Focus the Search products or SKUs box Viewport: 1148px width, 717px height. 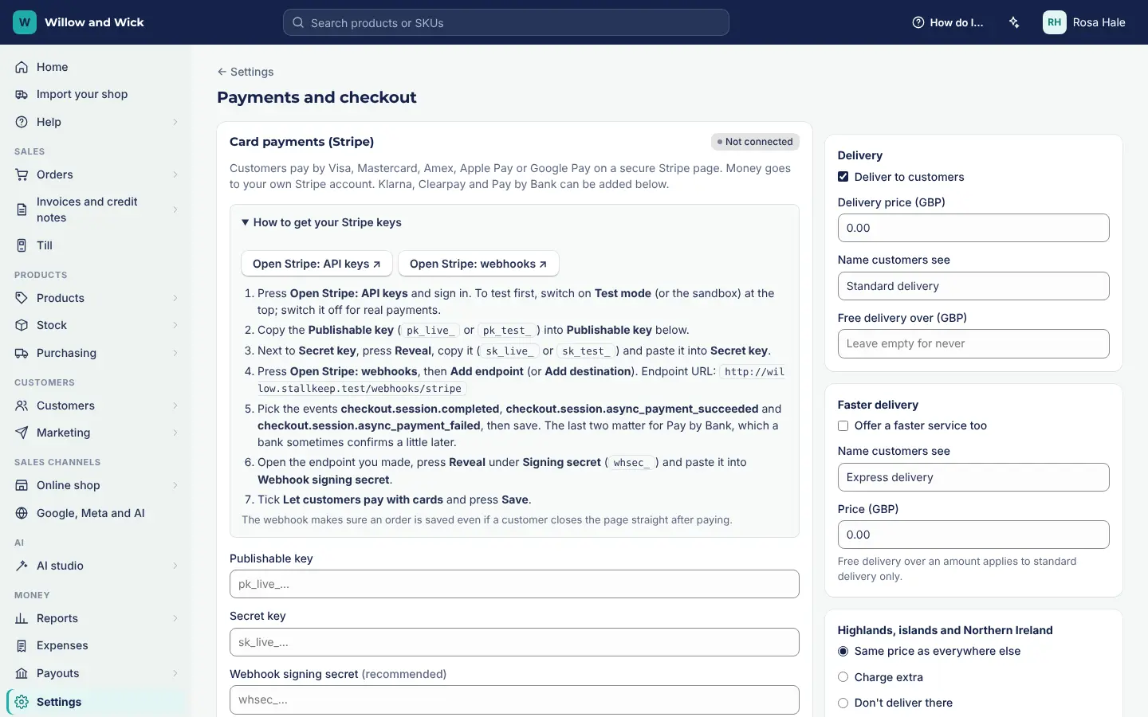point(506,22)
